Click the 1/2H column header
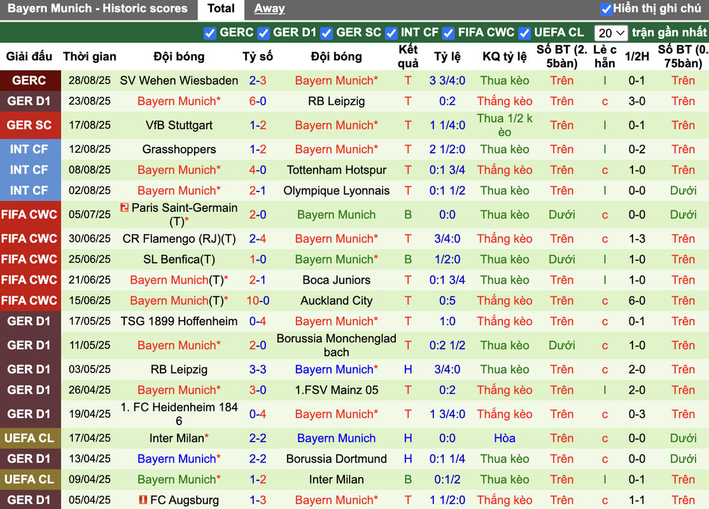 pyautogui.click(x=636, y=57)
